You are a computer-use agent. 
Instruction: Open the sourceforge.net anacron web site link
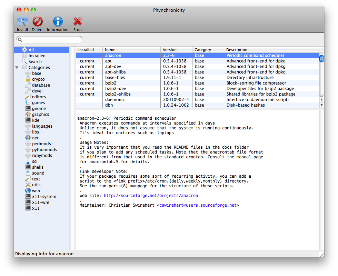point(151,196)
